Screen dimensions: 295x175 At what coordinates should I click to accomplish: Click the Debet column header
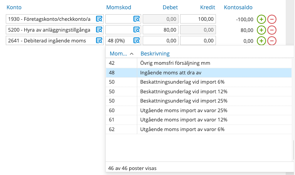pos(170,7)
